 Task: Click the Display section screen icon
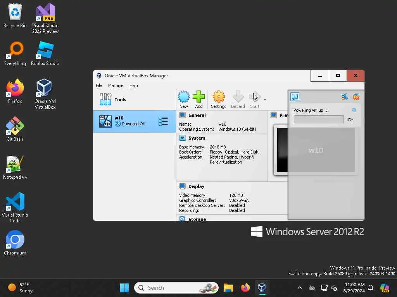(x=182, y=186)
